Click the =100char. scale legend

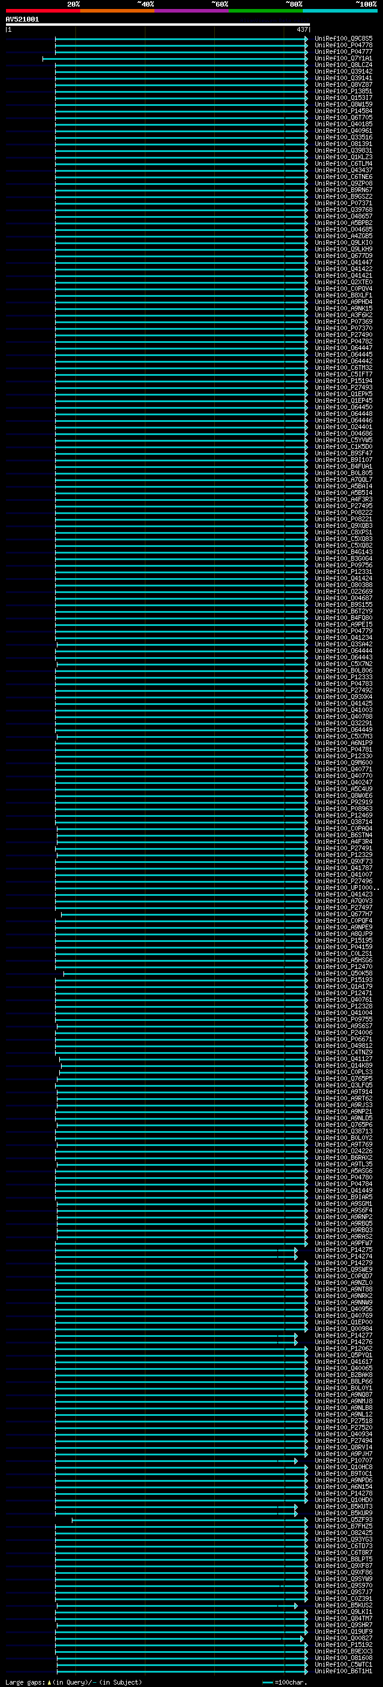click(285, 1682)
